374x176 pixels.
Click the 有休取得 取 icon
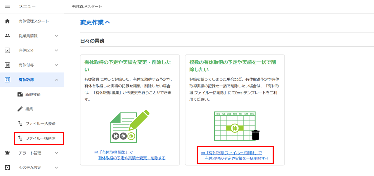tap(8, 80)
